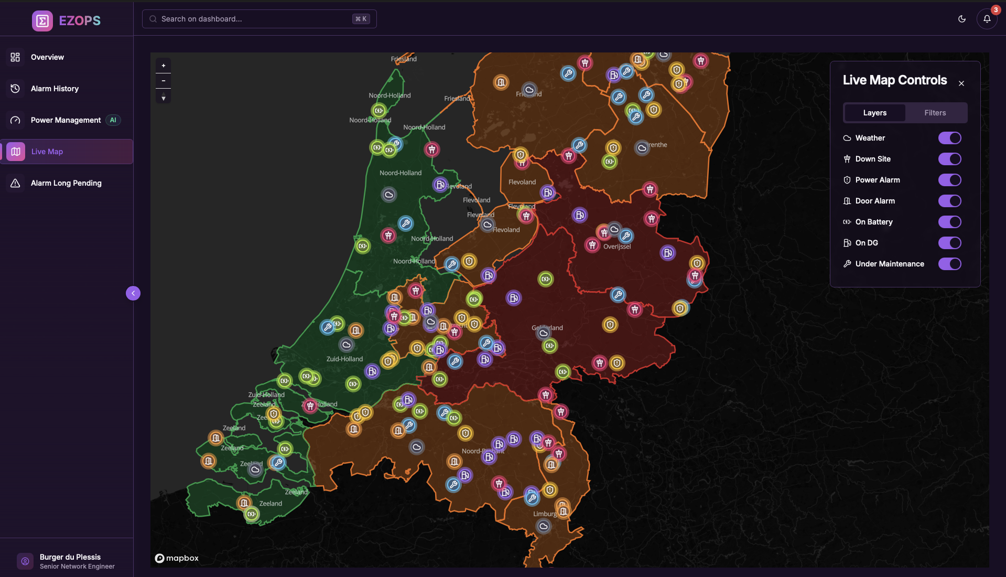Click the EZOPS logo

pyautogui.click(x=66, y=20)
